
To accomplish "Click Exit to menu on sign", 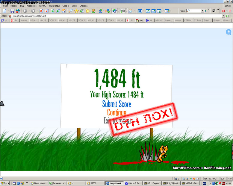I will (117, 121).
